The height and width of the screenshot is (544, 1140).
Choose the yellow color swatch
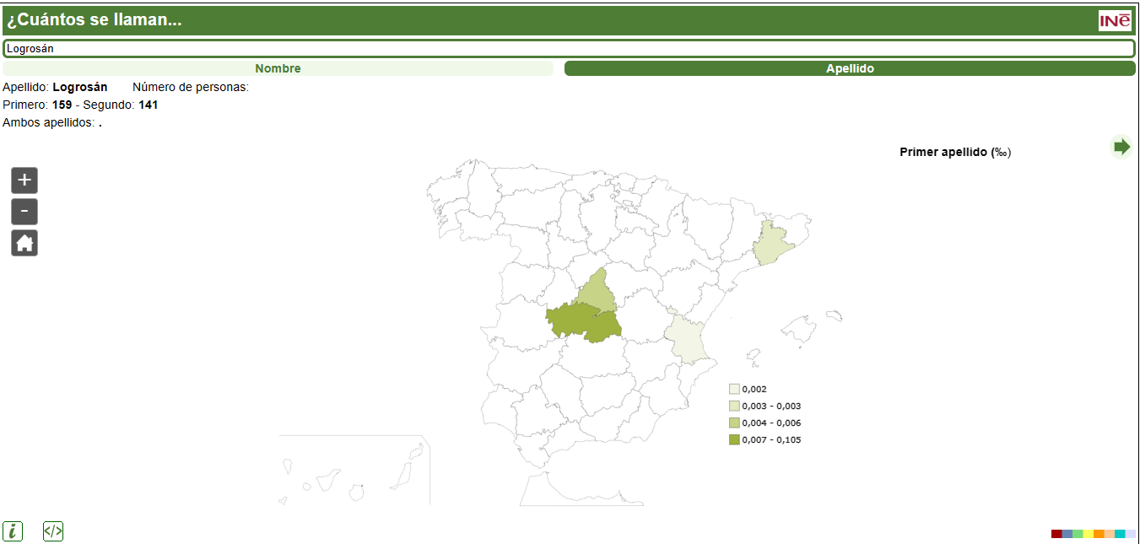tap(1089, 534)
